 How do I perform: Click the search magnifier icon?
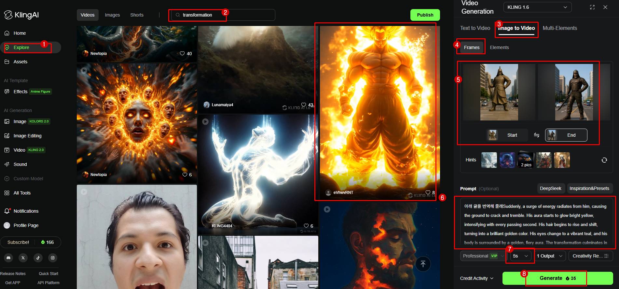pos(178,15)
